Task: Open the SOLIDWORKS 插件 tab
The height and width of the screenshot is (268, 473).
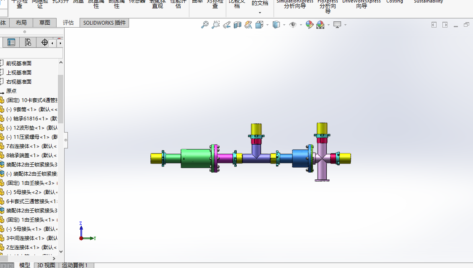Action: click(x=104, y=23)
